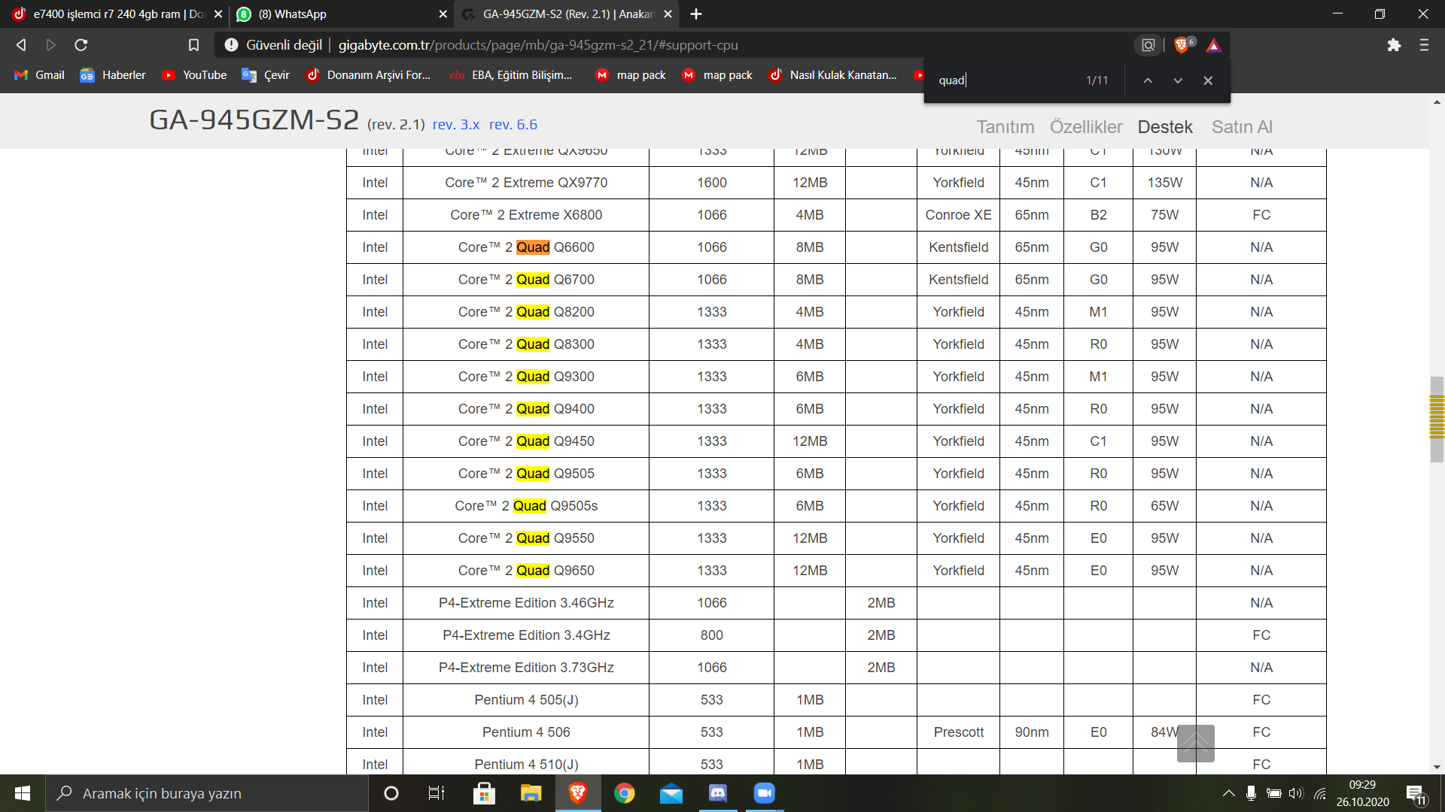Open Donanım Arşivi Forum bookmark
Image resolution: width=1445 pixels, height=812 pixels.
click(369, 75)
